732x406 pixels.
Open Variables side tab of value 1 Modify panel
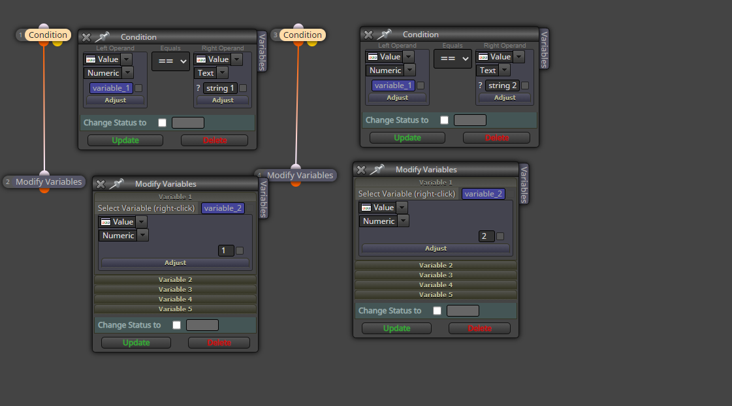pos(263,199)
